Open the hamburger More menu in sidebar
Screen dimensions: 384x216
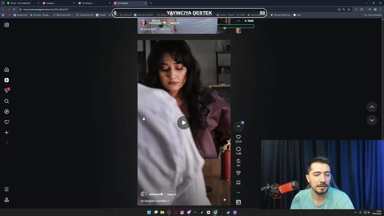point(7,189)
